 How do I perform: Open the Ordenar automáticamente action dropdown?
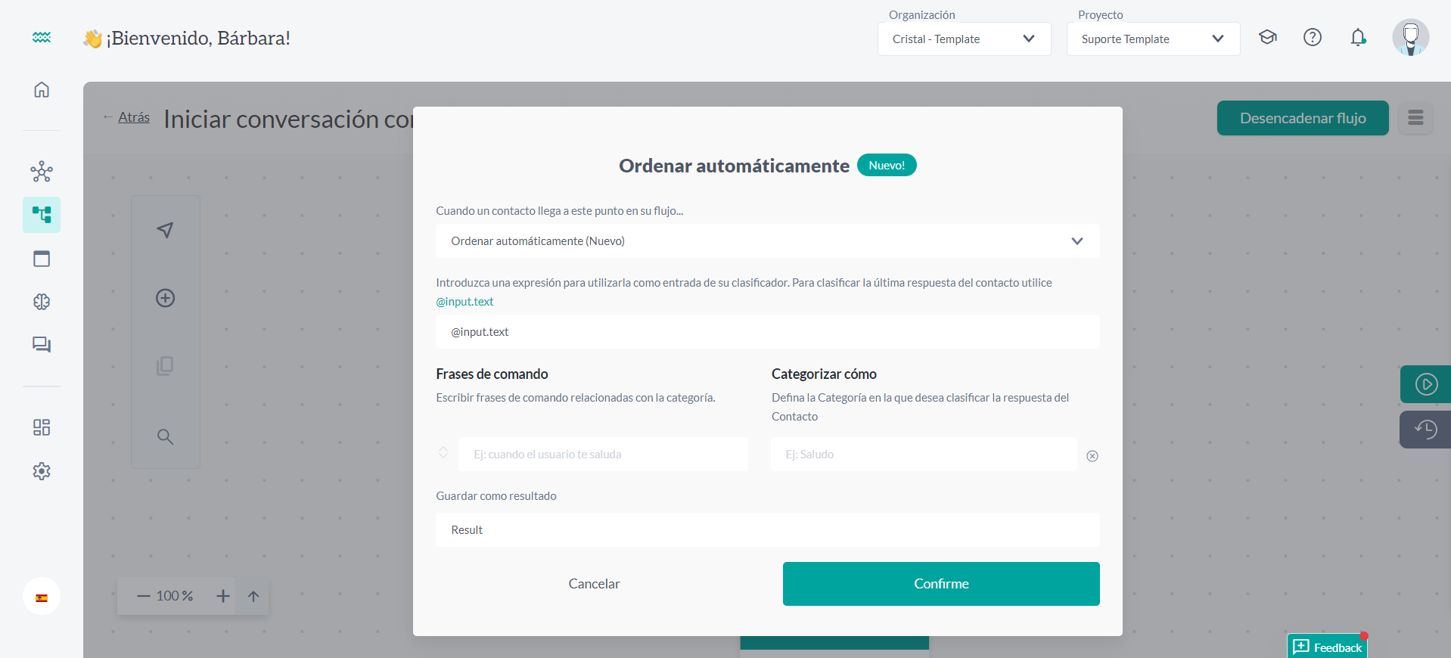click(767, 241)
